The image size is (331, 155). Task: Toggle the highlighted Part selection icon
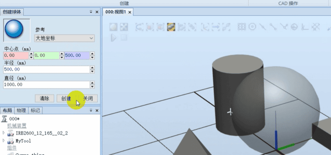click(171, 27)
